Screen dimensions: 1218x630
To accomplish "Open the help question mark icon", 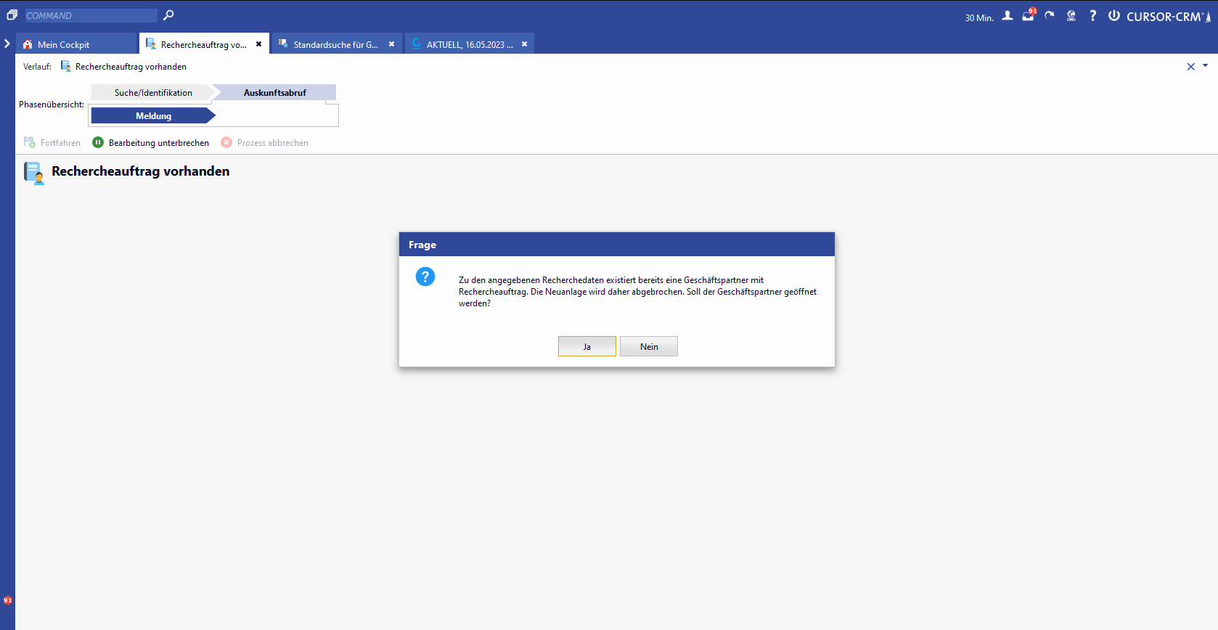I will tap(1092, 16).
